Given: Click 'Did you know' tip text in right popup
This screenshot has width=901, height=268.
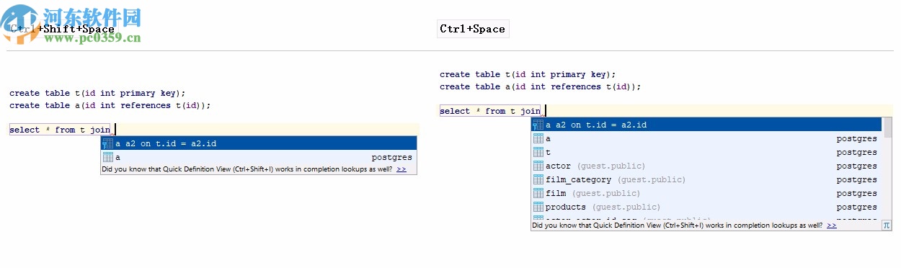Looking at the screenshot, I should [678, 225].
